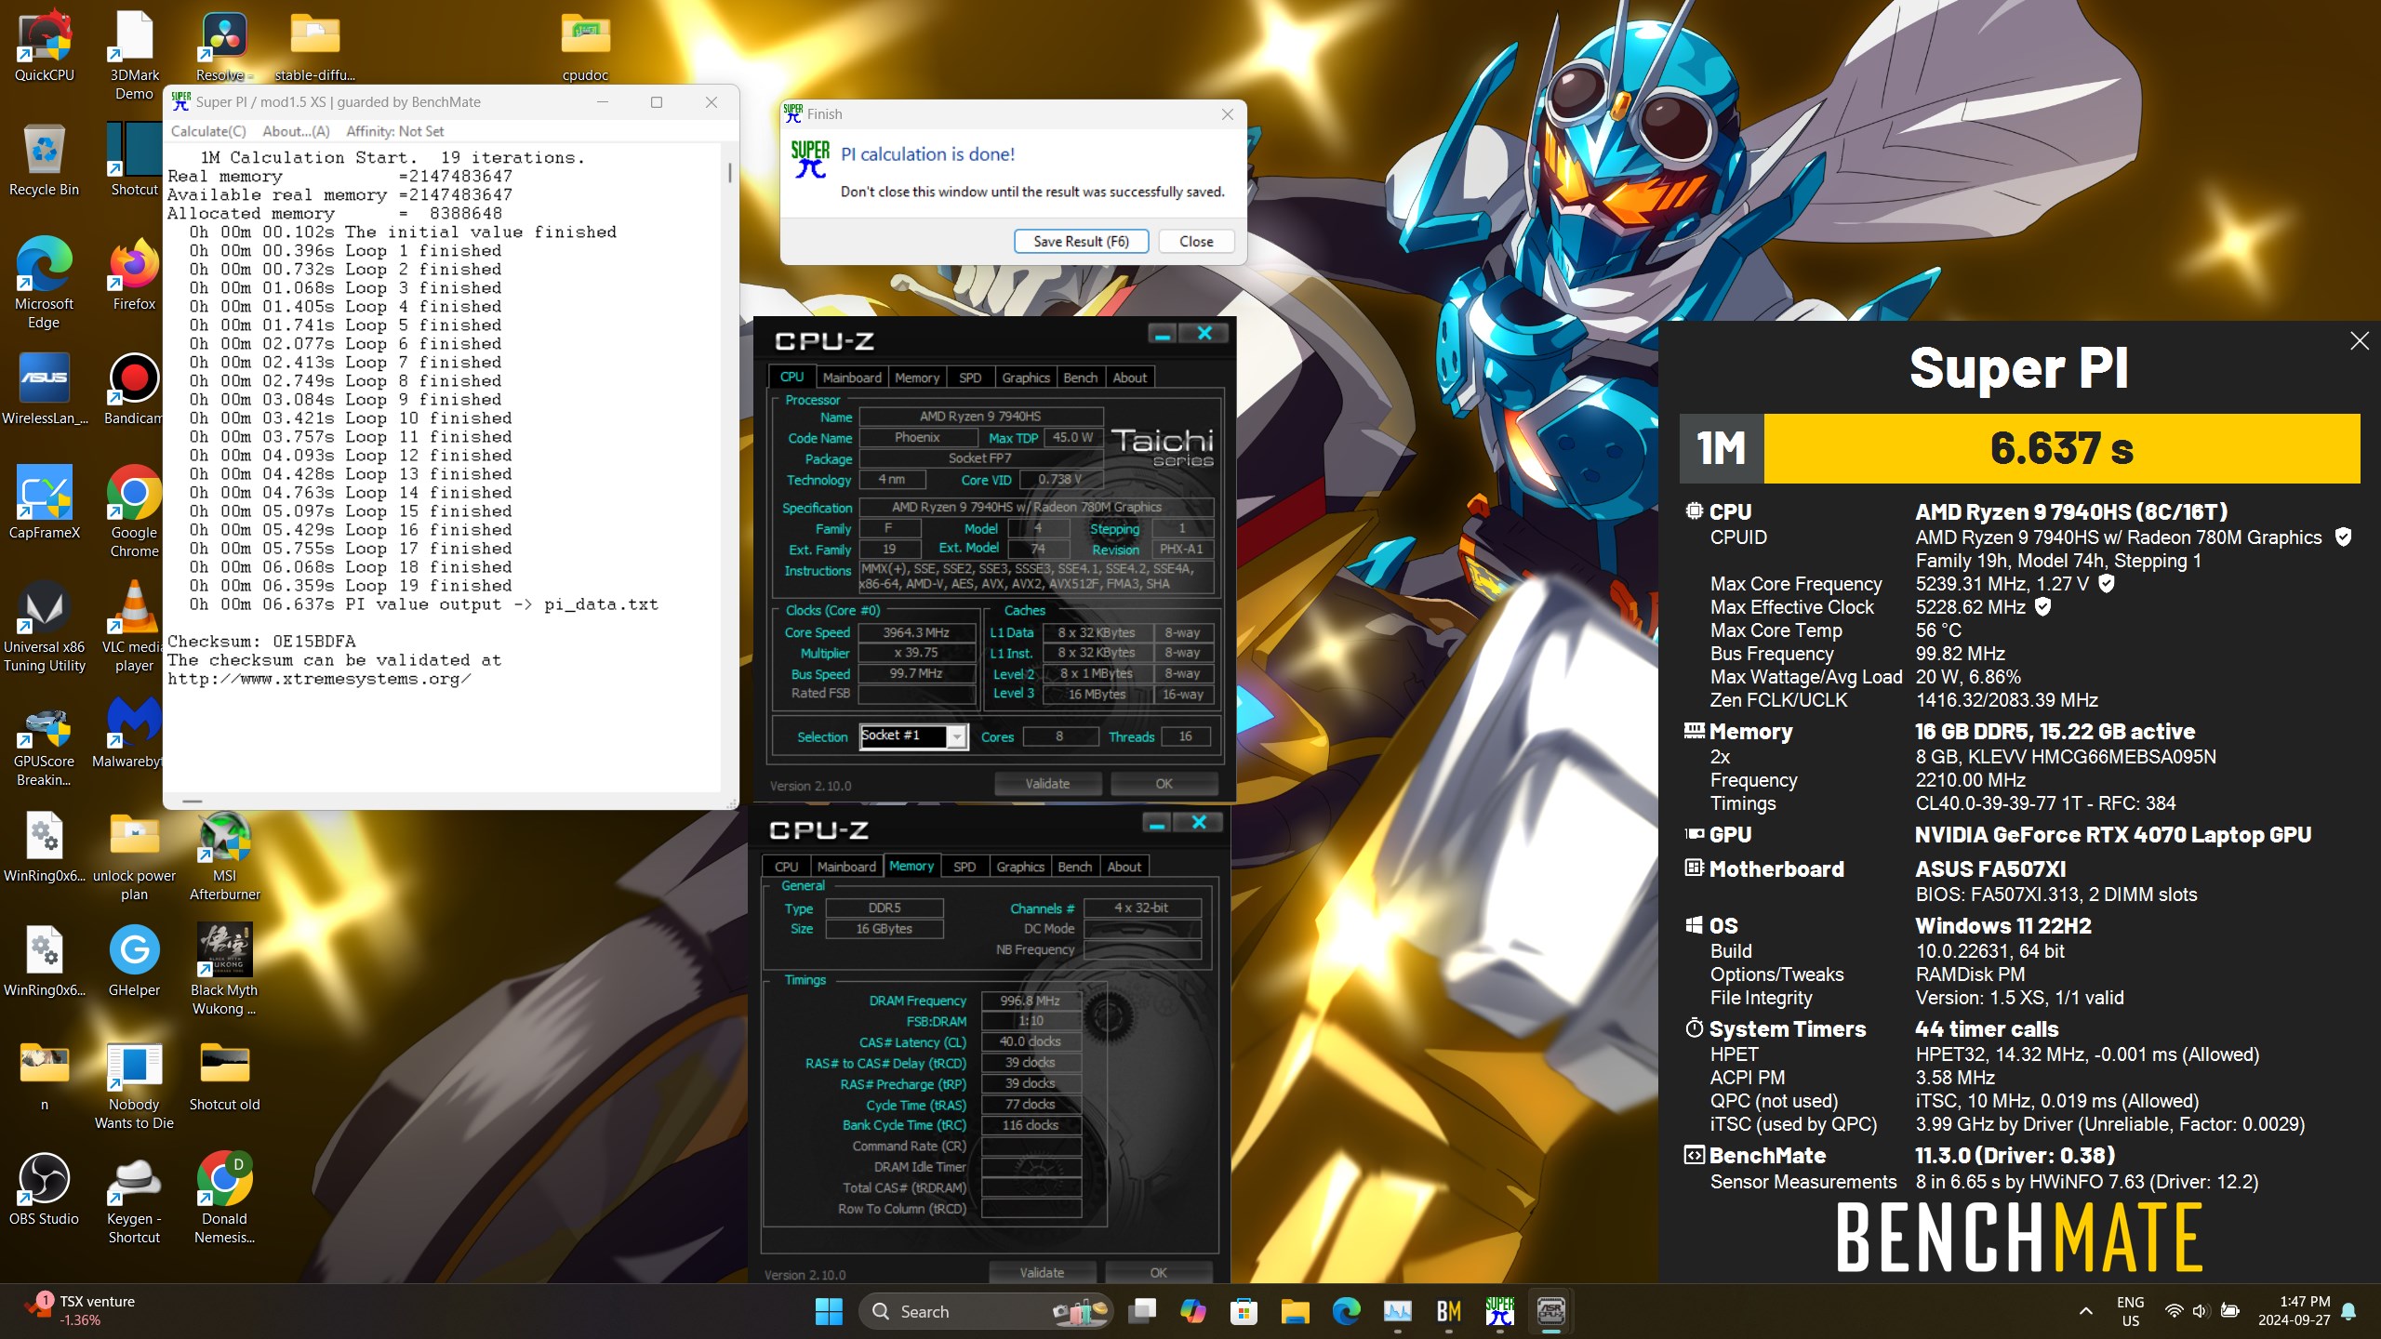
Task: Open 3DMark Demo desktop icon
Action: tap(134, 54)
